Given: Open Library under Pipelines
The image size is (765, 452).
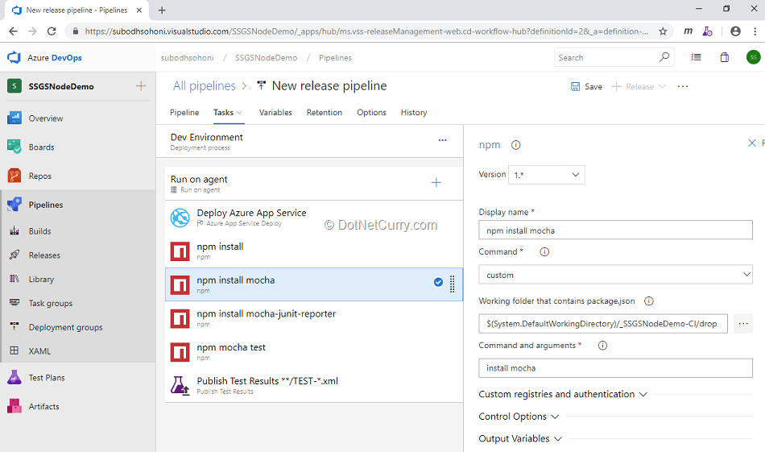Looking at the screenshot, I should point(41,280).
